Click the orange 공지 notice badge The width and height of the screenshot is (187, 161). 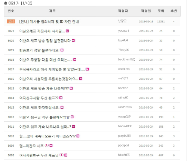[x=11, y=21]
